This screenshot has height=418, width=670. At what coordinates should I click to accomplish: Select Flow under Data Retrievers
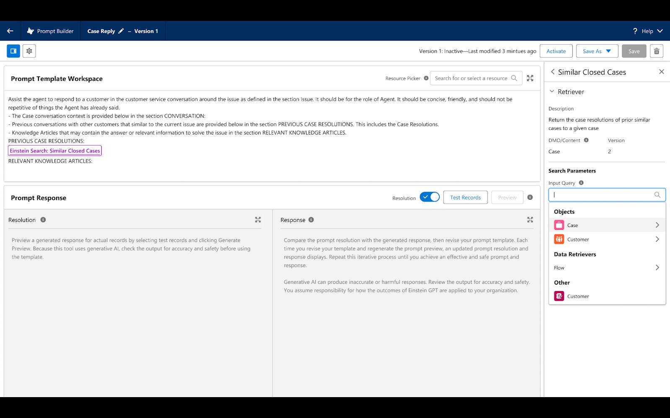coord(607,268)
